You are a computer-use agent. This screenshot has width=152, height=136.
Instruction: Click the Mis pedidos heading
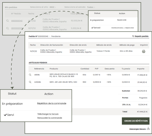click(x=11, y=7)
